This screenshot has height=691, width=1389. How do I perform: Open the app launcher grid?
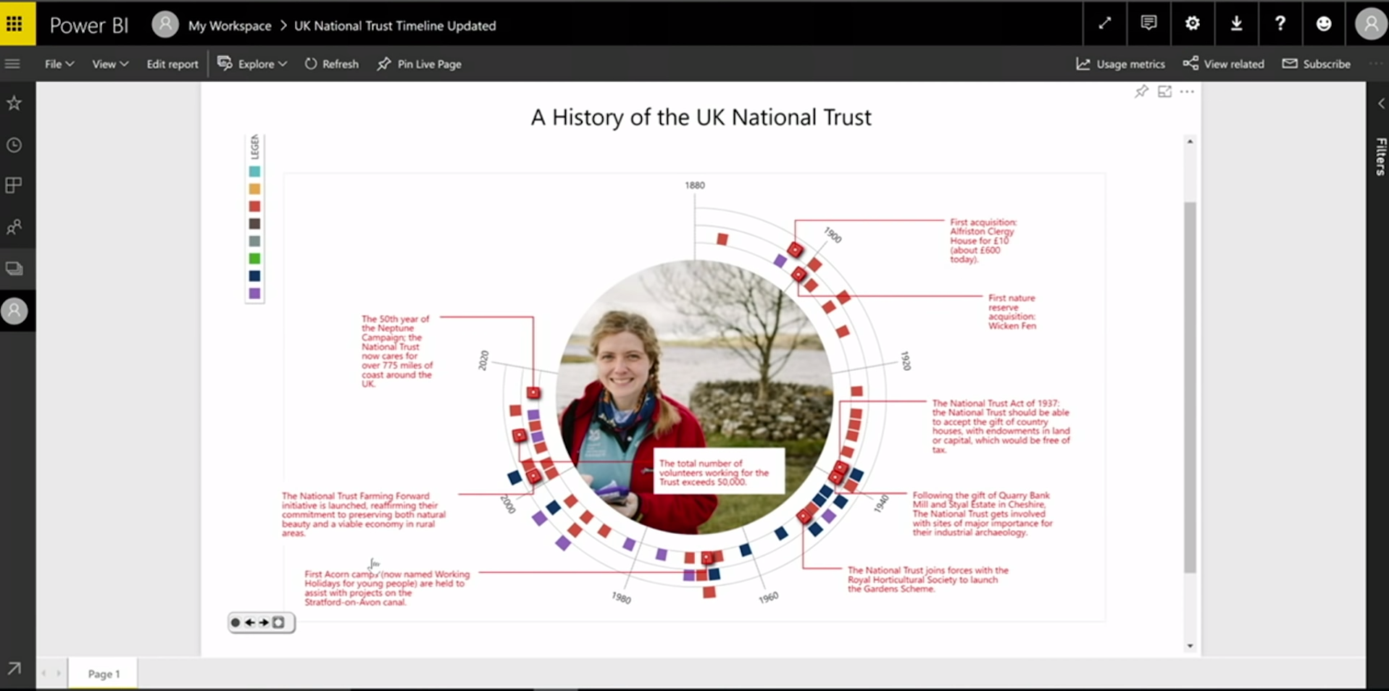tap(14, 24)
